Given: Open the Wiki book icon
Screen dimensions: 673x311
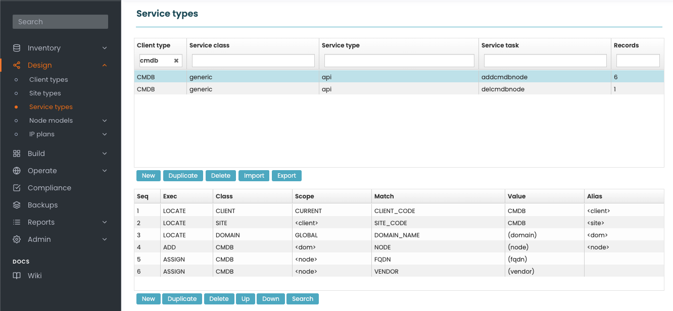Looking at the screenshot, I should point(17,276).
